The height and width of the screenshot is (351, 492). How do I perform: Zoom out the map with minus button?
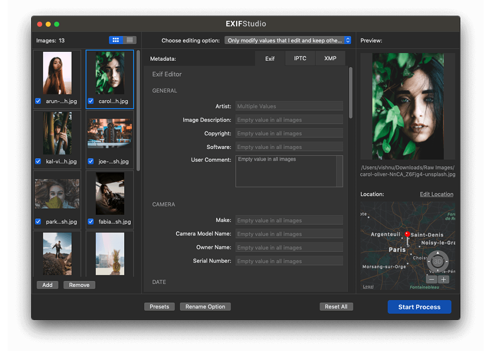point(432,279)
